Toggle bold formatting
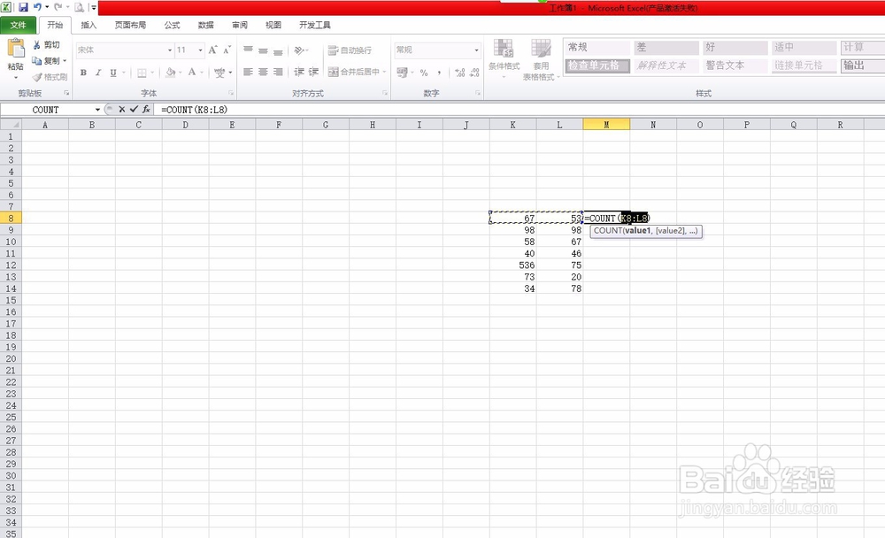Image resolution: width=885 pixels, height=538 pixels. pyautogui.click(x=82, y=73)
